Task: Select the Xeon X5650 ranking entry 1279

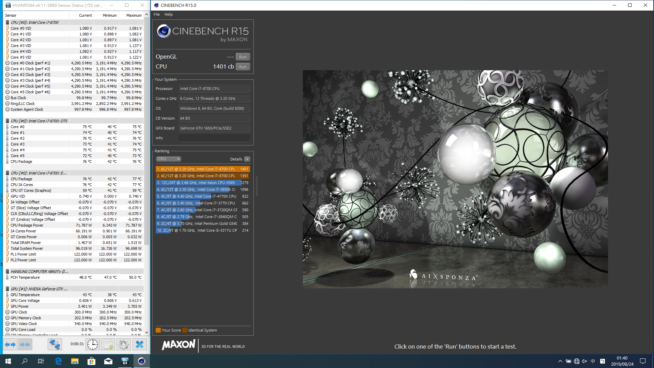Action: pyautogui.click(x=203, y=183)
